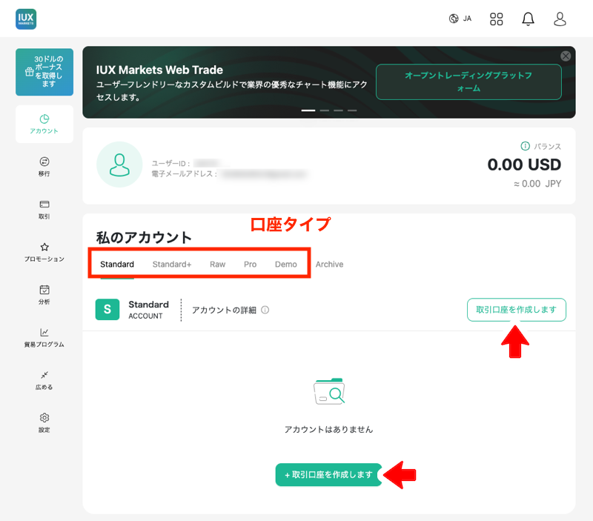Go to fourth banner slide indicator

pyautogui.click(x=352, y=110)
